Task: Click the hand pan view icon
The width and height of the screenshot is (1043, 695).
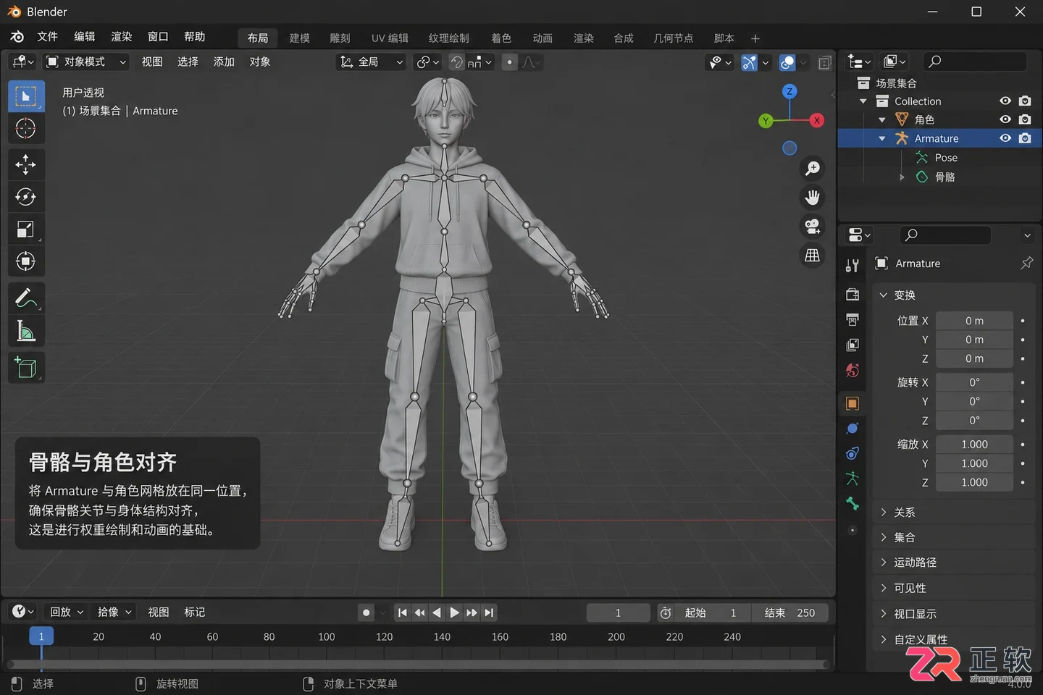Action: click(813, 198)
